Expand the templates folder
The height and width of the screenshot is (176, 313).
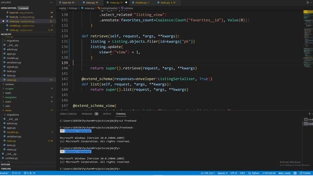click(11, 97)
